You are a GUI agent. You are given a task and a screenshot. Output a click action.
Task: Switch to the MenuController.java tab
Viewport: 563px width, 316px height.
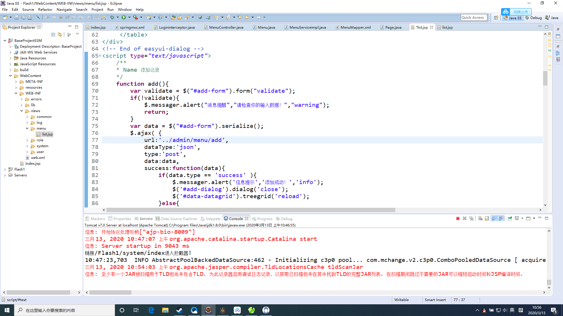224,28
